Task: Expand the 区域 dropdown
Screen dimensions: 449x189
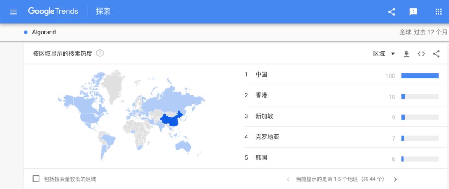Action: pos(384,53)
